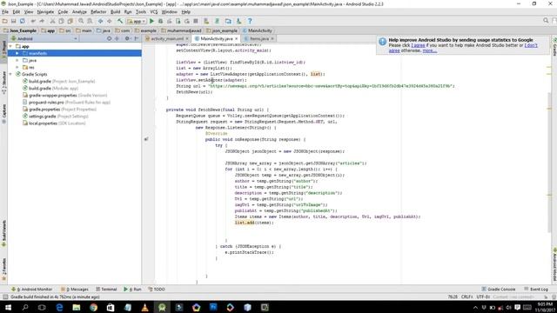Open the Run tool window
This screenshot has height=313, width=557.
pyautogui.click(x=132, y=290)
